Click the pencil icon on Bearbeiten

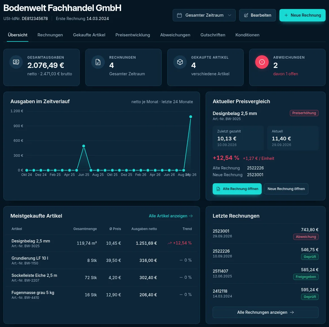click(246, 15)
